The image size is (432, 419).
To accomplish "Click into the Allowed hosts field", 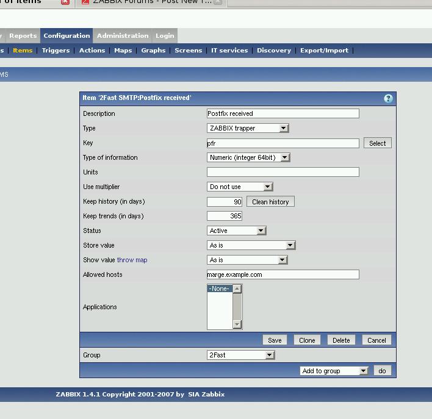I will pos(283,274).
